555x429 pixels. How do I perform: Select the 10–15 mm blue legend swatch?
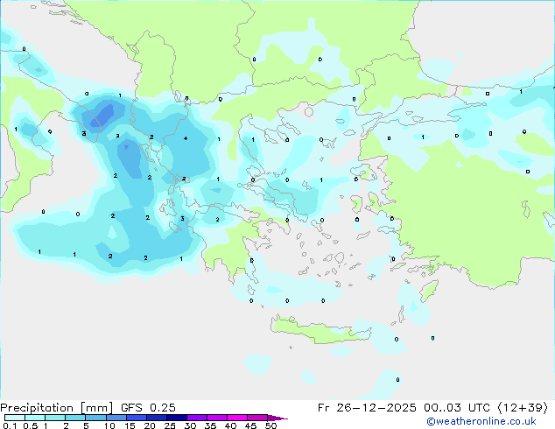(x=116, y=418)
